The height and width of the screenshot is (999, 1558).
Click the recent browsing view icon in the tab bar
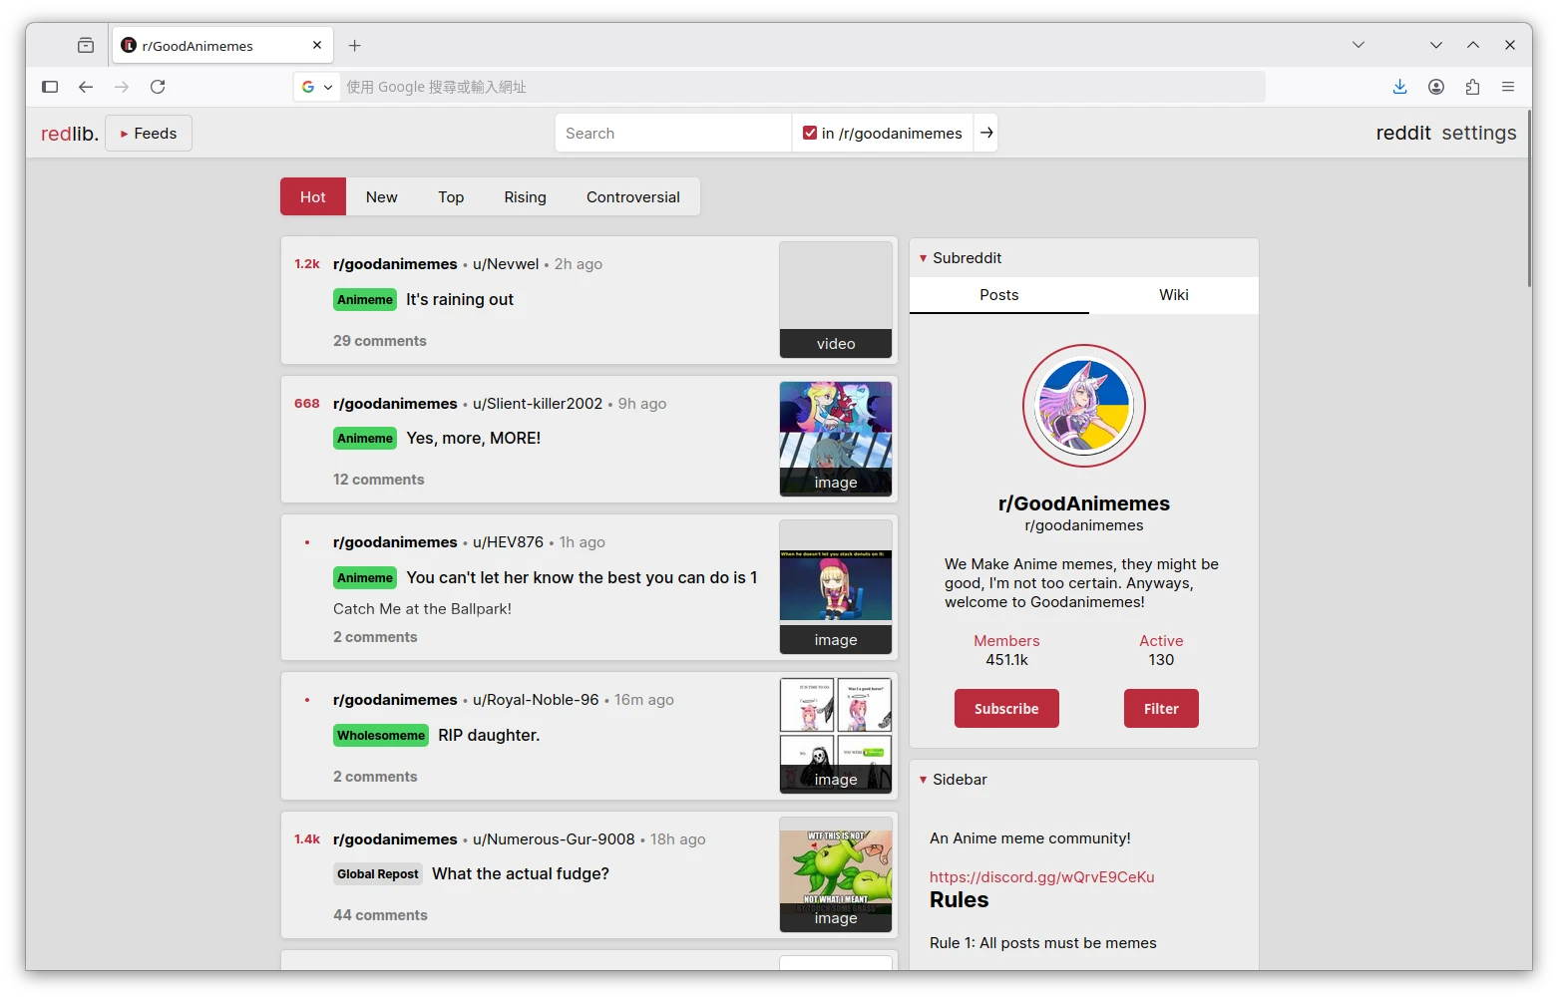[x=86, y=45]
